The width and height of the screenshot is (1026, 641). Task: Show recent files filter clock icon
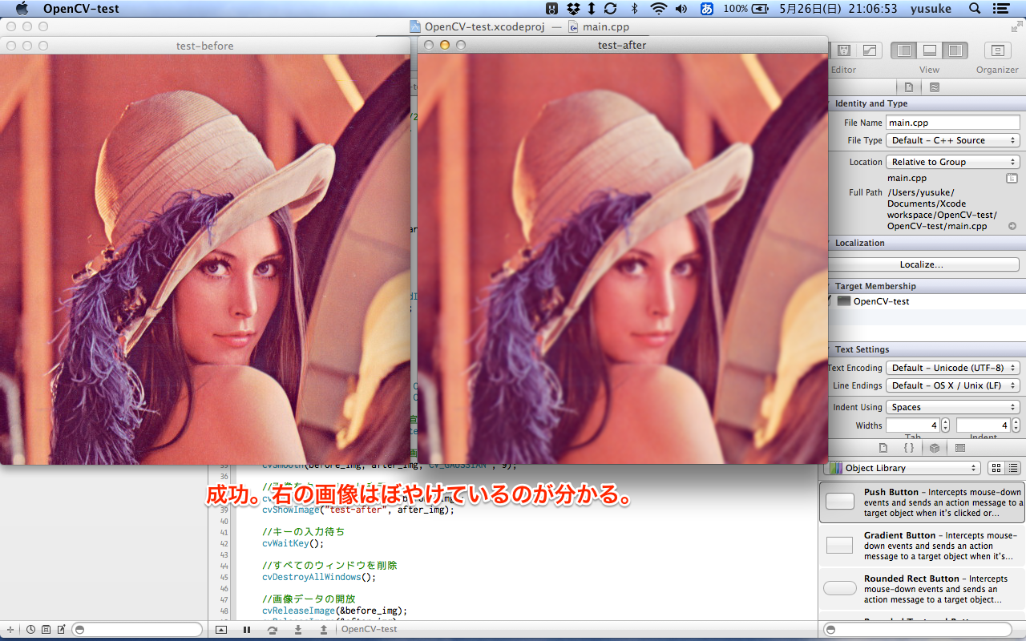point(30,630)
